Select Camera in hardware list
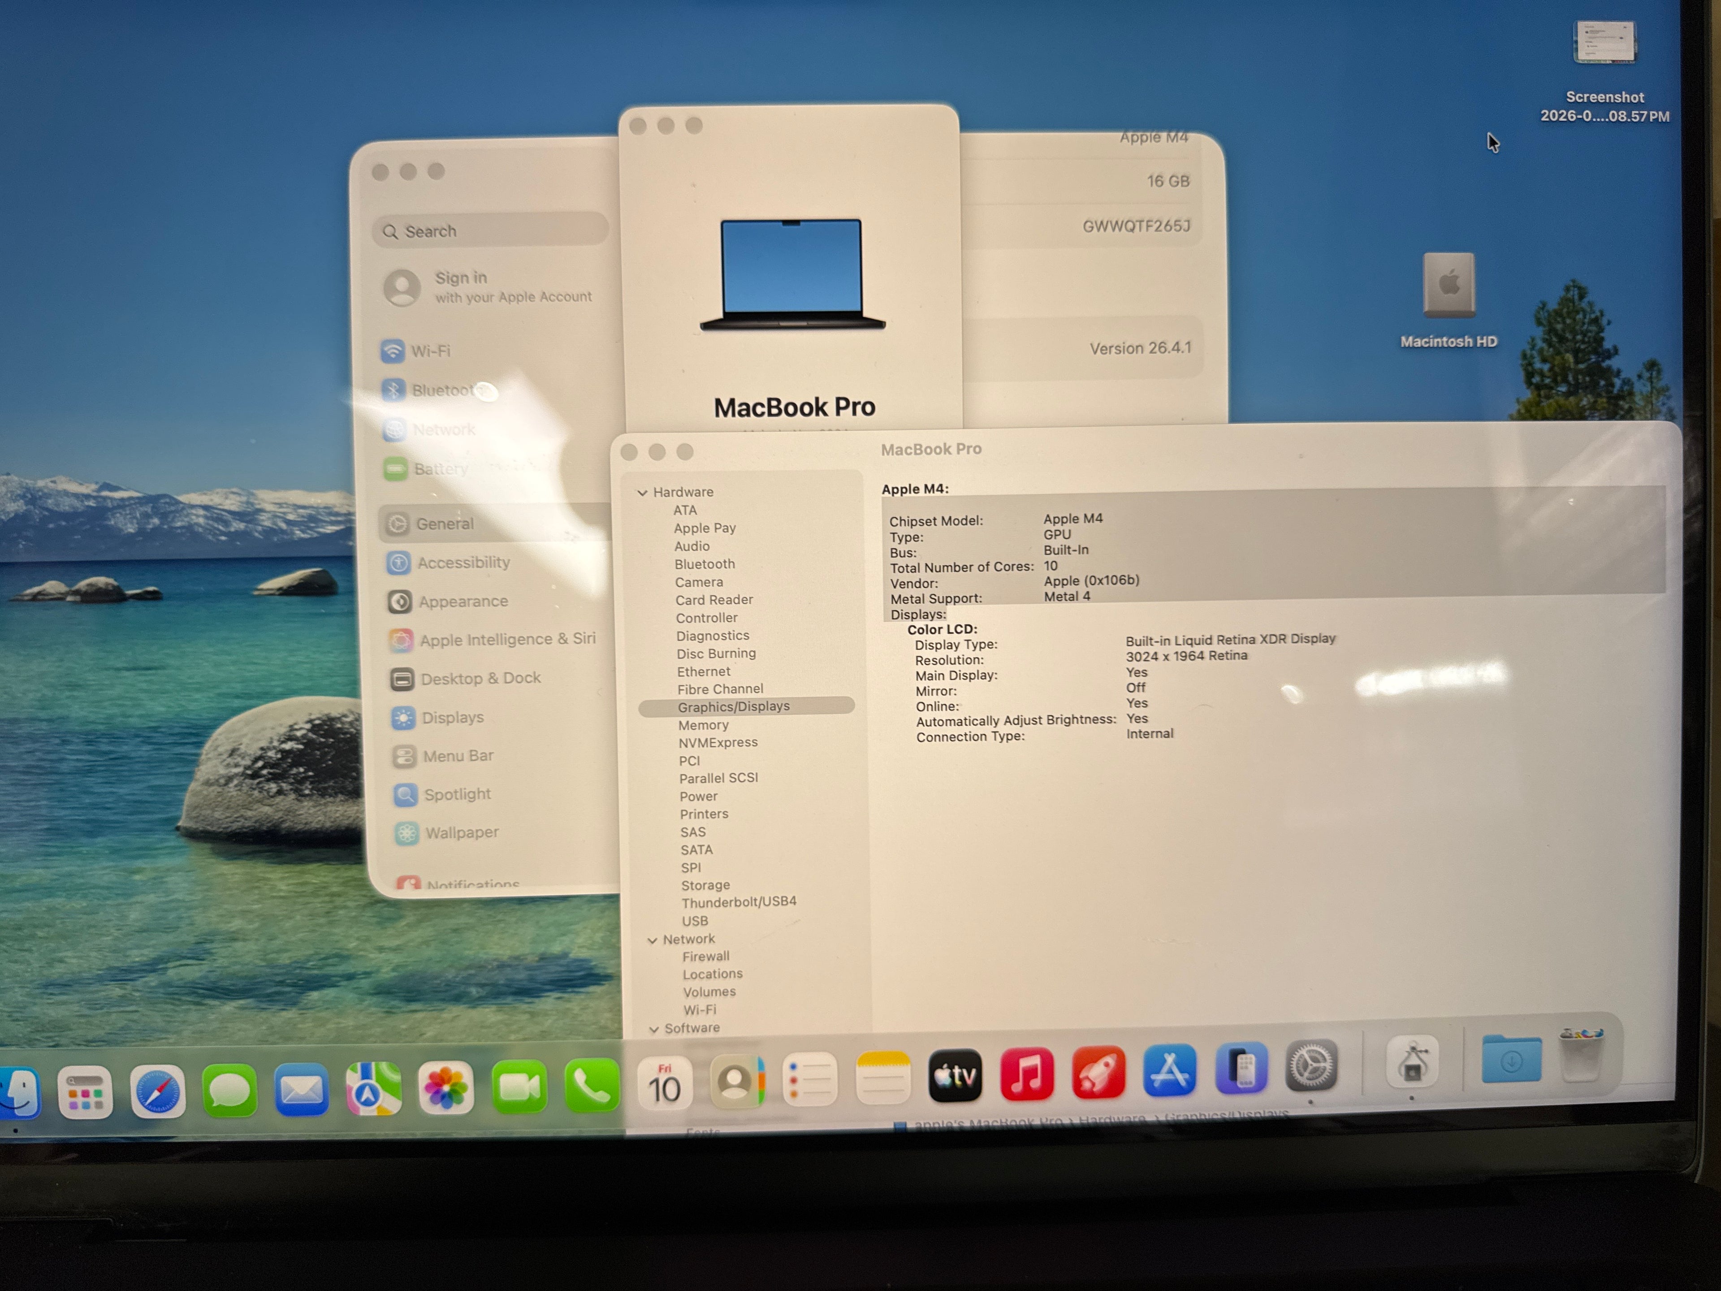Screen dimensions: 1721x1291 (x=699, y=582)
